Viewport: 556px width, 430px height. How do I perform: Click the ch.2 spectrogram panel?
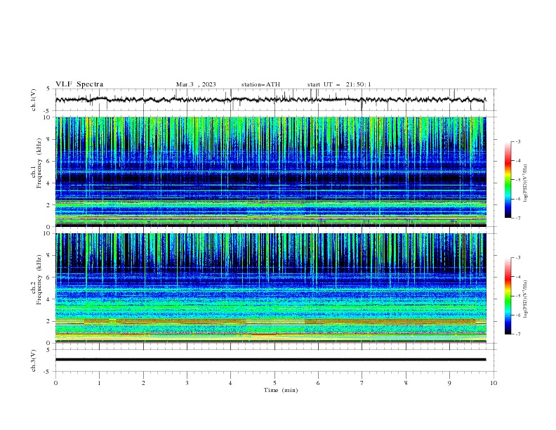click(270, 288)
